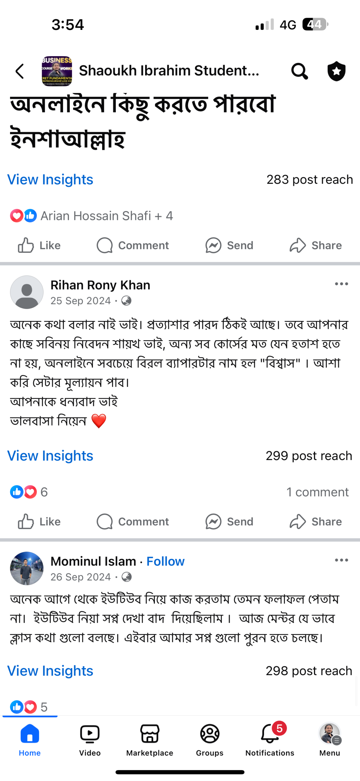Send Rihan Rony Khan's post via Messenger
This screenshot has height=781, width=360.
coord(229,521)
